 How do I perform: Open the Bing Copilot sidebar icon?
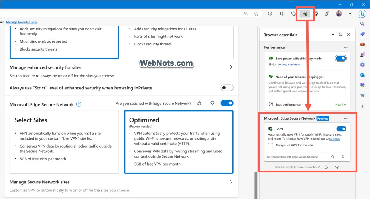(362, 14)
